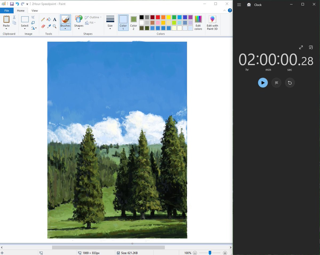
Task: Click the Edit colors button
Action: 198,23
